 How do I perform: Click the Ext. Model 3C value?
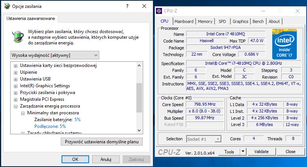tap(244, 77)
